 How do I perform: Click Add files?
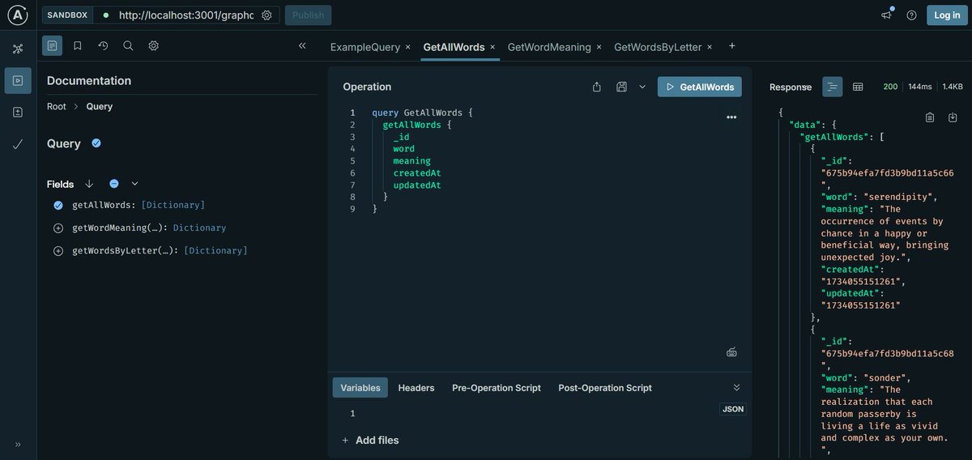pyautogui.click(x=370, y=440)
